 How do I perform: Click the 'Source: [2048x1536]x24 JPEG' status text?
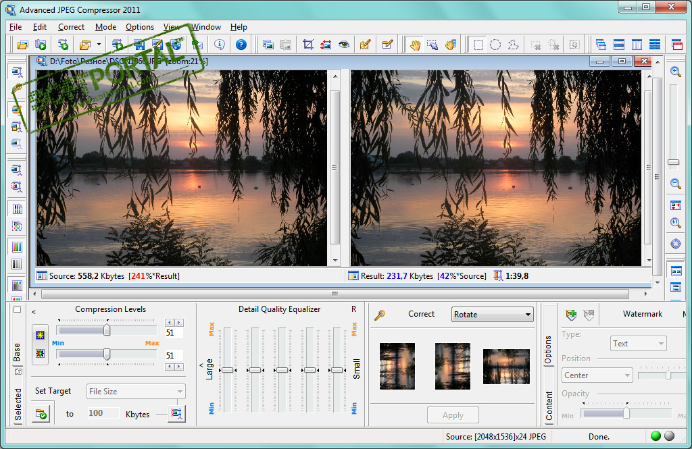[495, 437]
